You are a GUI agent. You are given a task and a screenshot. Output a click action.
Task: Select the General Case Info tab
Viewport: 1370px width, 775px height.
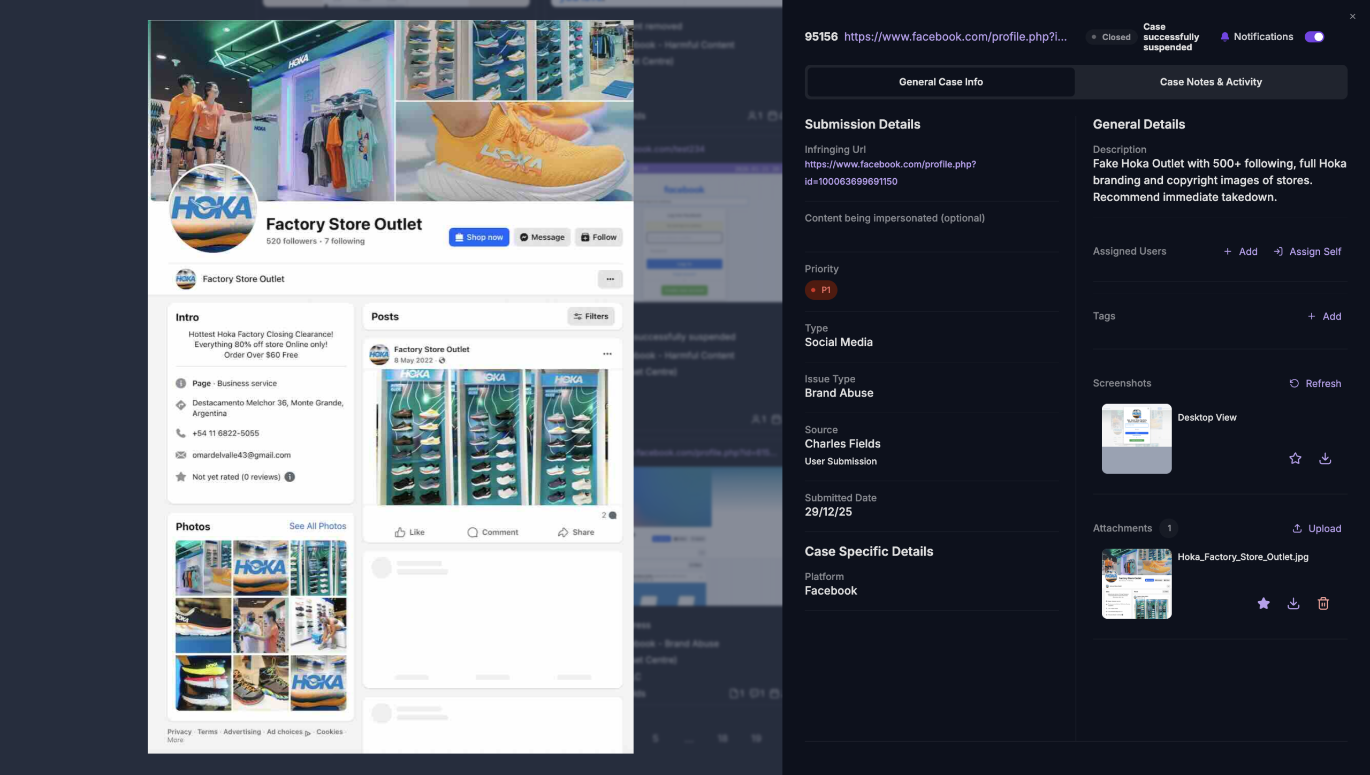[x=940, y=82]
